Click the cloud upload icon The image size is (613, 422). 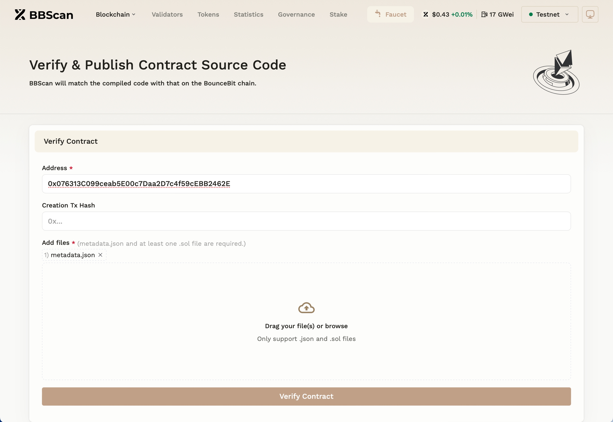(306, 308)
